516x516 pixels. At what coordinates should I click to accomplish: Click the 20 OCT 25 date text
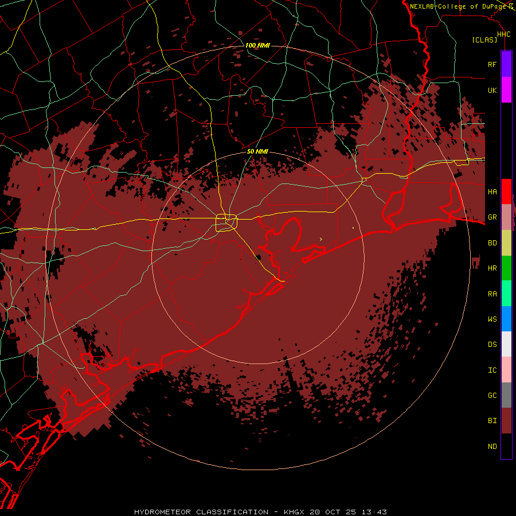point(333,512)
